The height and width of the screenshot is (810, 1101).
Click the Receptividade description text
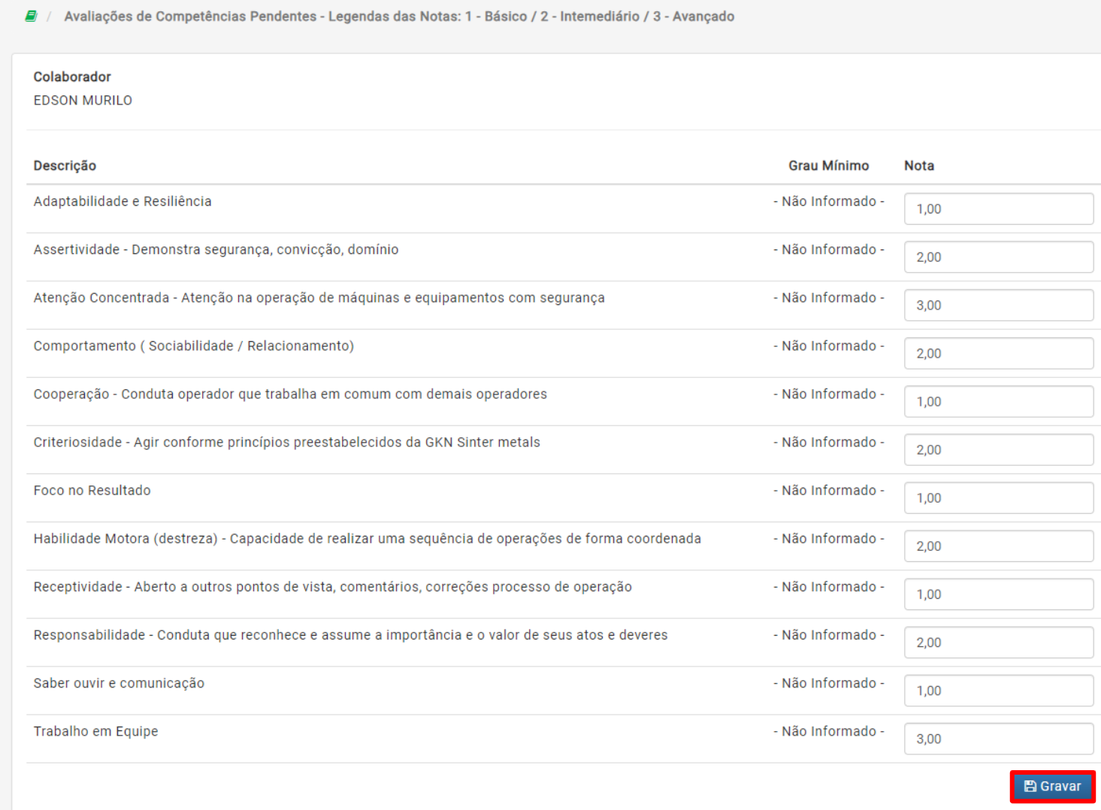click(332, 587)
